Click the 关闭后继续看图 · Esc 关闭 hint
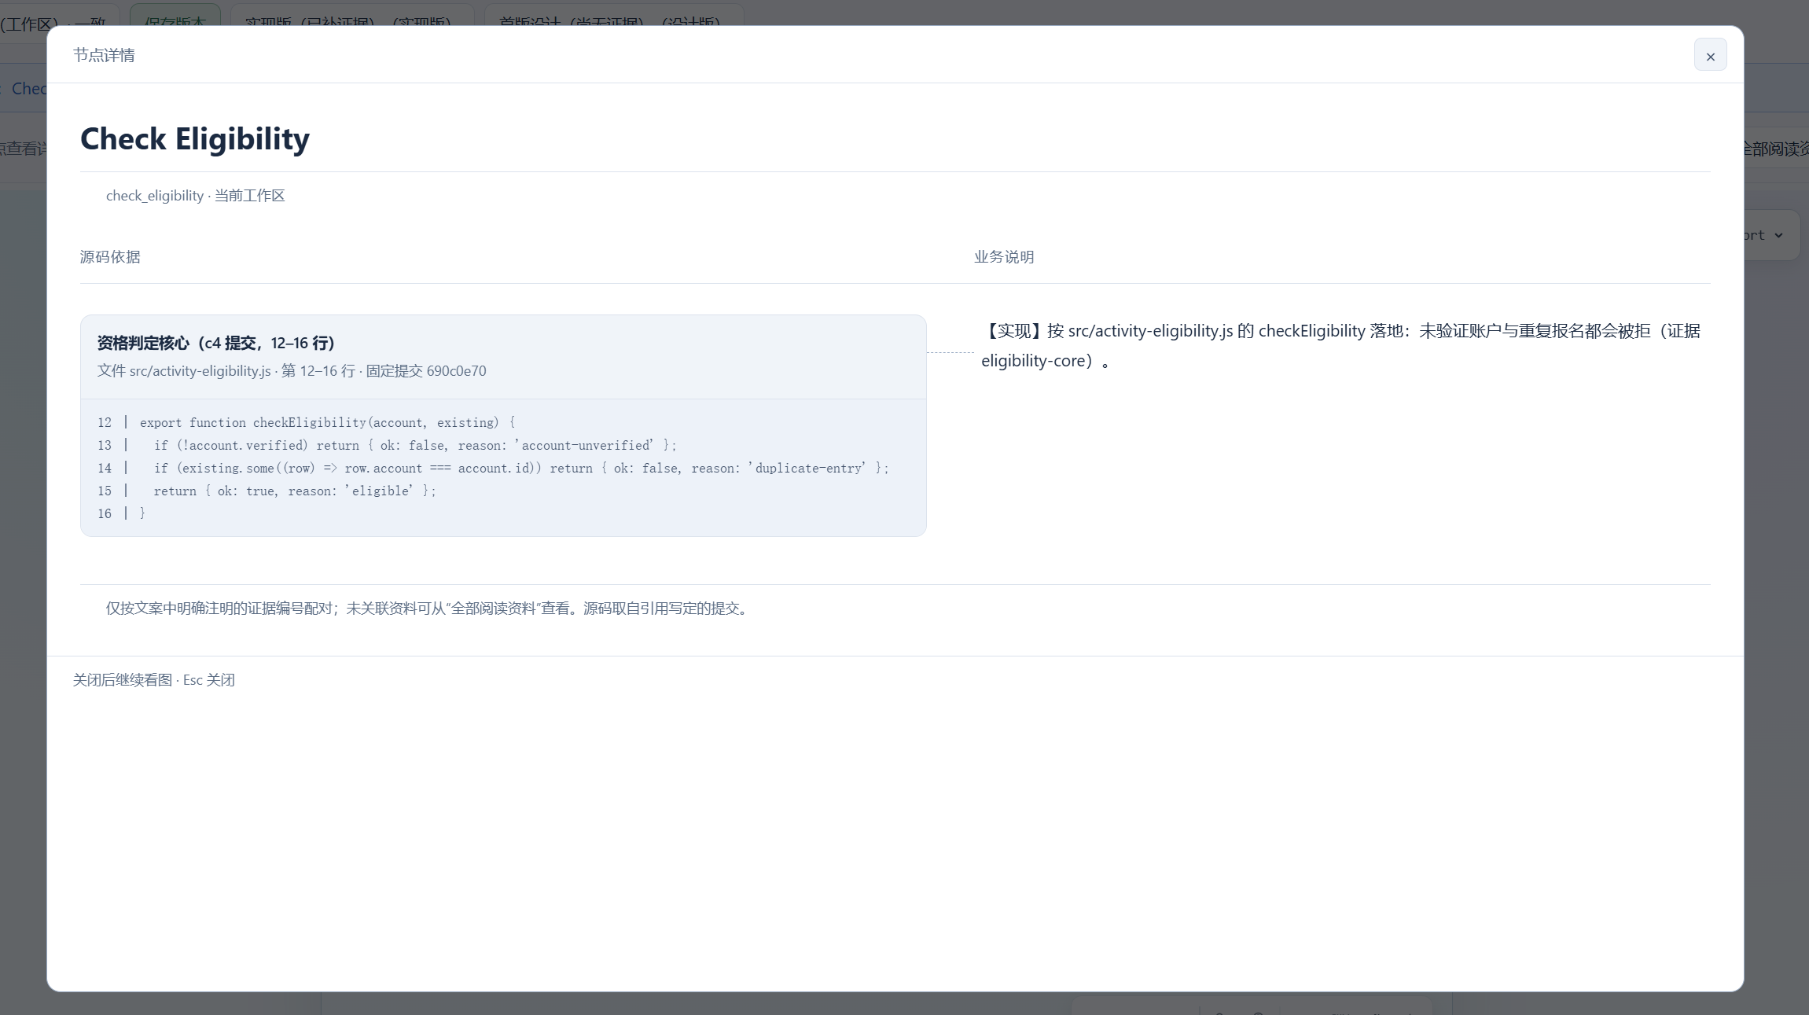 pyautogui.click(x=154, y=680)
